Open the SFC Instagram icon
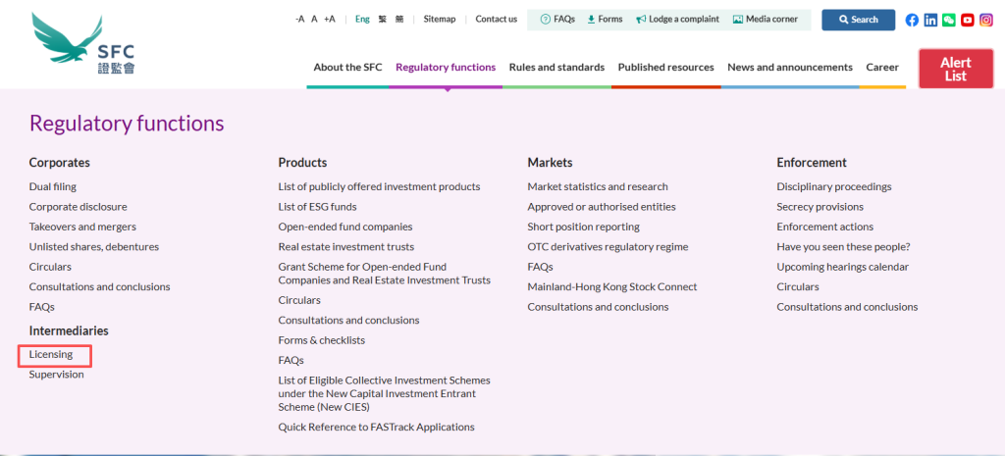 [986, 20]
